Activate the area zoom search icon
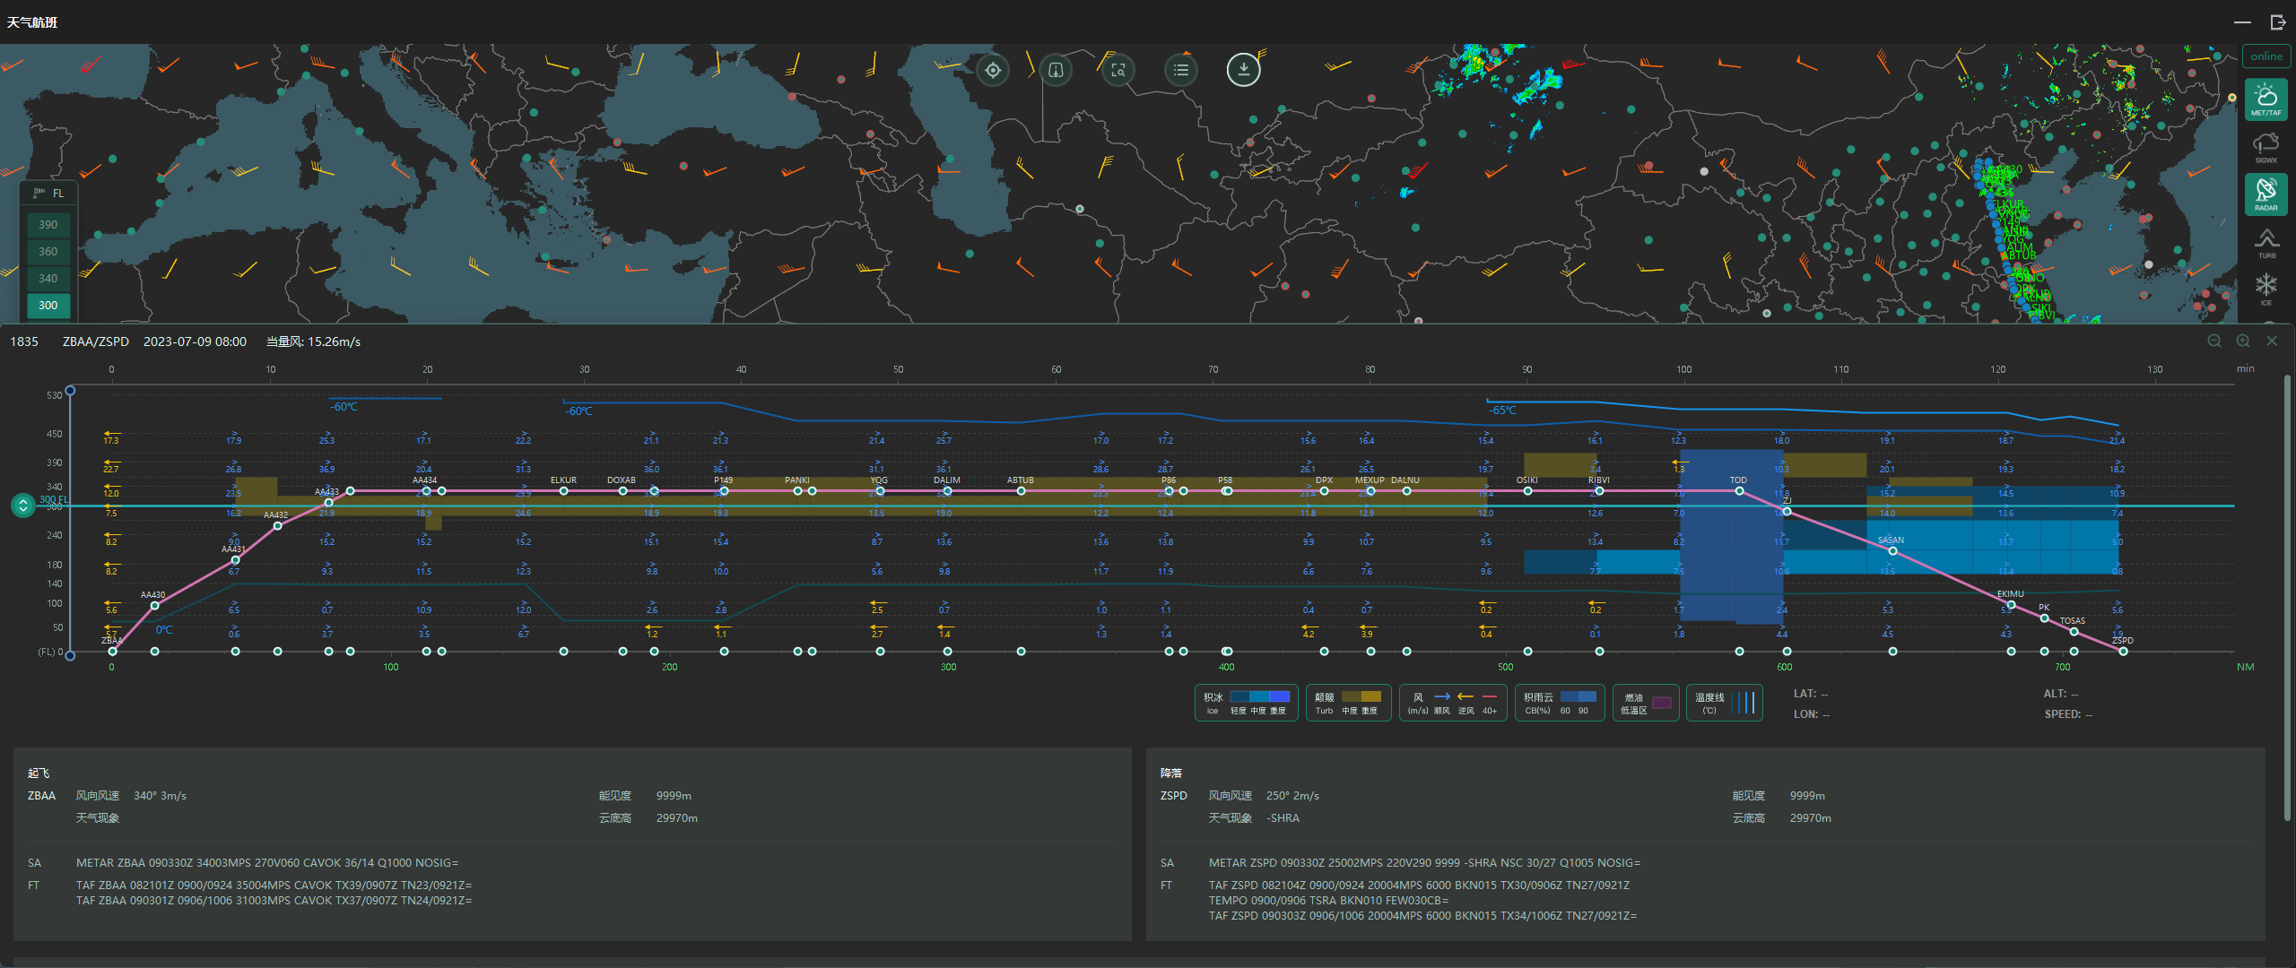This screenshot has width=2296, height=968. click(1118, 70)
